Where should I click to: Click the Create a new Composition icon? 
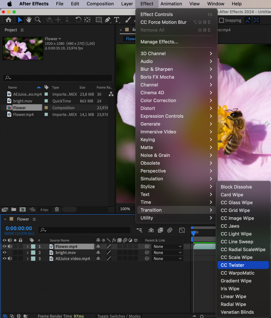pyautogui.click(x=22, y=209)
